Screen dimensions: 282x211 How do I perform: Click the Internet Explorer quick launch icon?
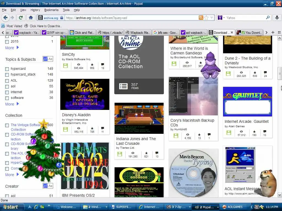point(36,207)
